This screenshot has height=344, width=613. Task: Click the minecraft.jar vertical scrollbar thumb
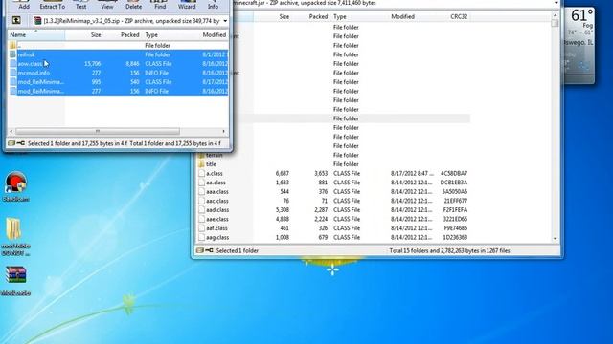[556, 23]
